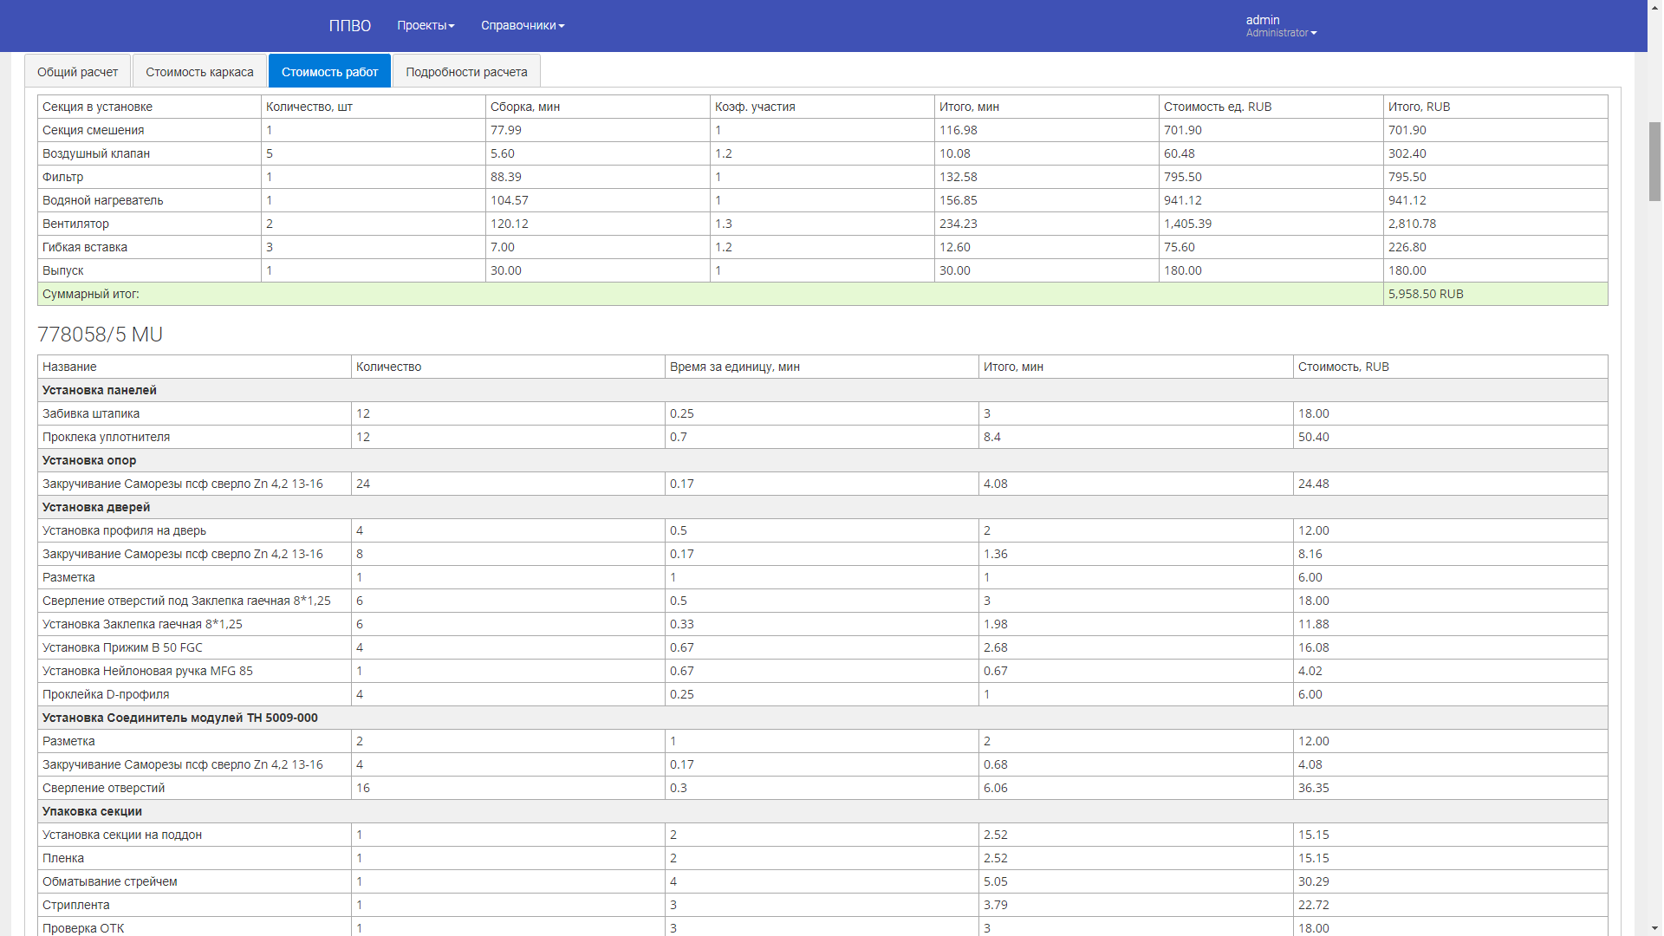Image resolution: width=1664 pixels, height=936 pixels.
Task: Open the Стоимость каркаса tab
Action: click(199, 72)
